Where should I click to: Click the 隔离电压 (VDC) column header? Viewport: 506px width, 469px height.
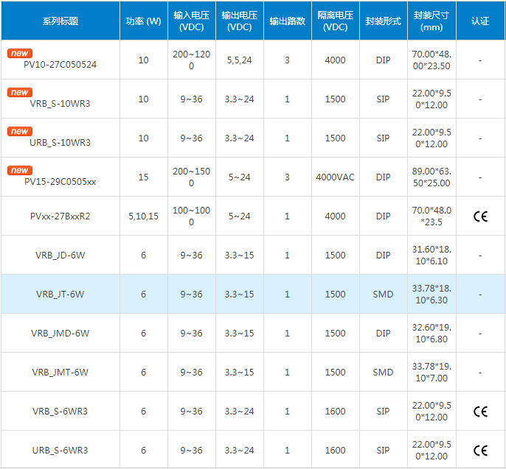pyautogui.click(x=336, y=21)
